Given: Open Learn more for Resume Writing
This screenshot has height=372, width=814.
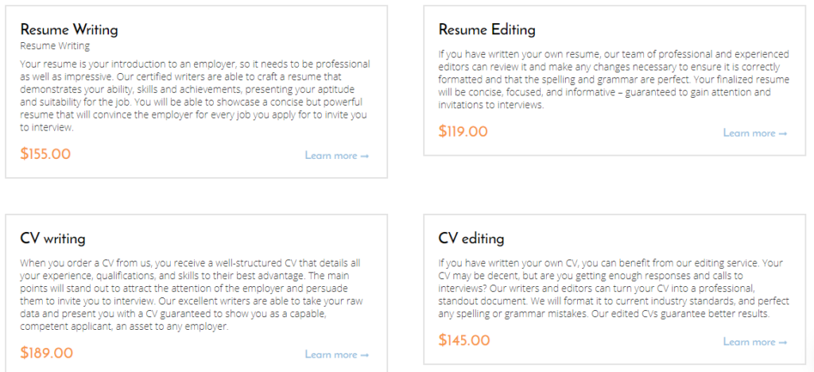Looking at the screenshot, I should tap(337, 156).
